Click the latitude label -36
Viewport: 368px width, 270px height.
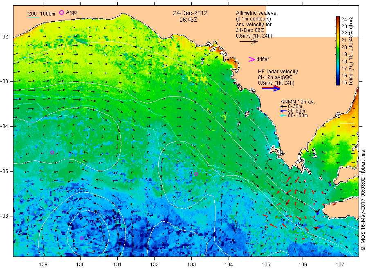coord(4,216)
